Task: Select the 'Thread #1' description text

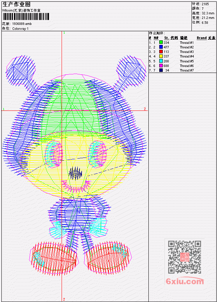Action: (187, 42)
